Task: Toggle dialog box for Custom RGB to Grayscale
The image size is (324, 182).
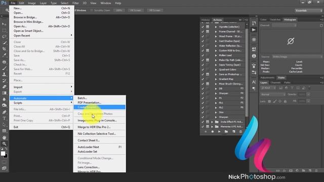Action: [x=208, y=51]
